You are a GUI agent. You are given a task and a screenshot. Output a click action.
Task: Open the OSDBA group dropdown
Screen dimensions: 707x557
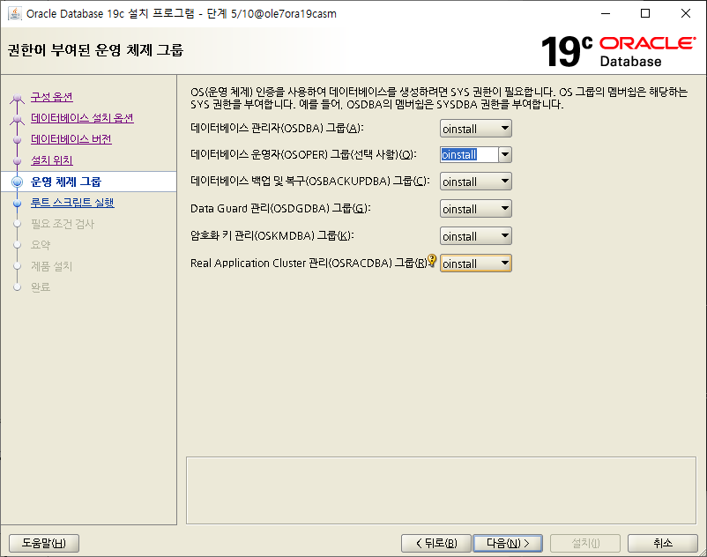pyautogui.click(x=476, y=129)
